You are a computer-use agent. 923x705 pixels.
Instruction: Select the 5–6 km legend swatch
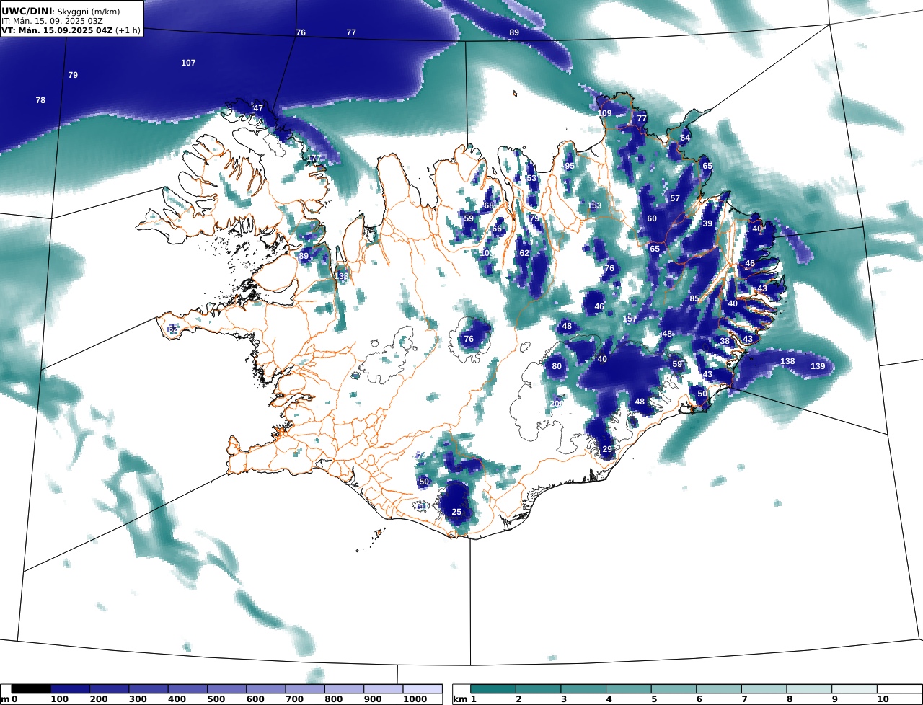tap(674, 689)
